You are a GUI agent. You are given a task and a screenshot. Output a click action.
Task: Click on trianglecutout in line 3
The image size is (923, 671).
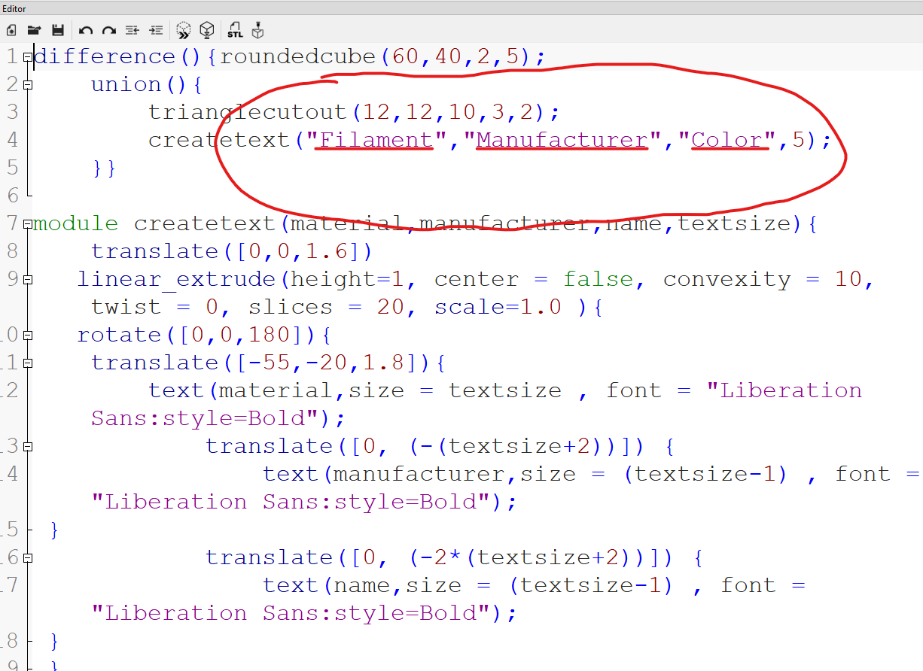pos(248,112)
